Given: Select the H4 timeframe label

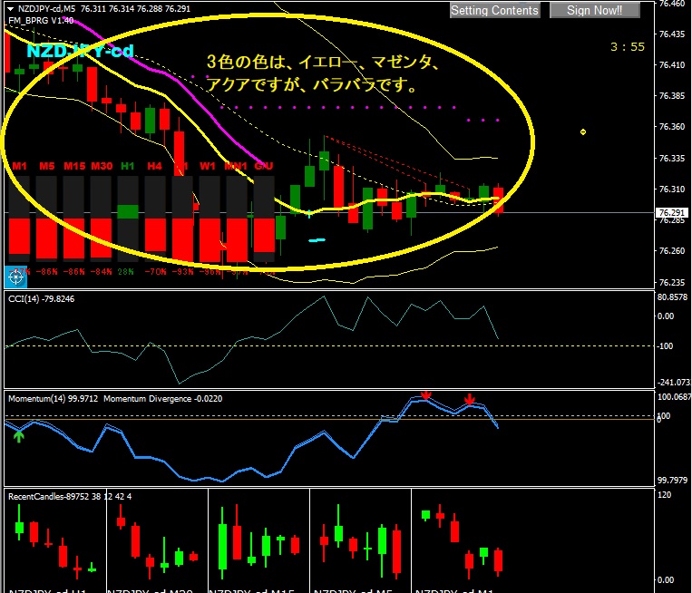Looking at the screenshot, I should 154,166.
